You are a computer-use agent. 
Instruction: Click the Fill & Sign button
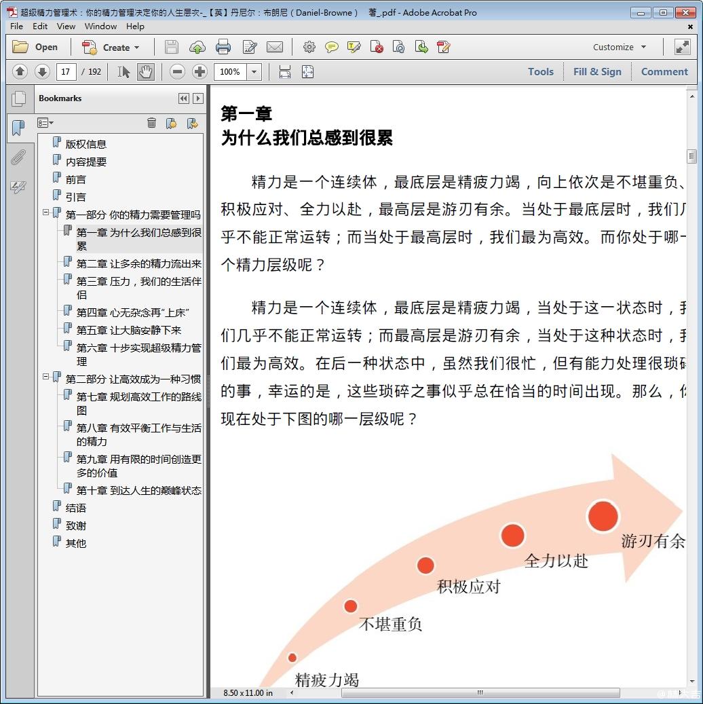tap(597, 72)
